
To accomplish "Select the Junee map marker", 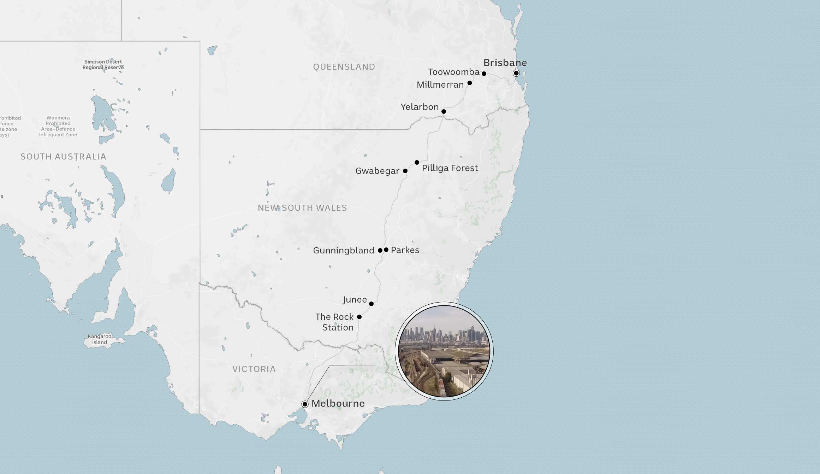I will (371, 304).
